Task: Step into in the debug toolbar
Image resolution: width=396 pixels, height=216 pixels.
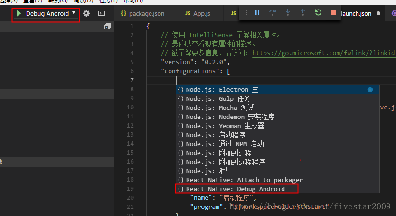Action: [288, 12]
